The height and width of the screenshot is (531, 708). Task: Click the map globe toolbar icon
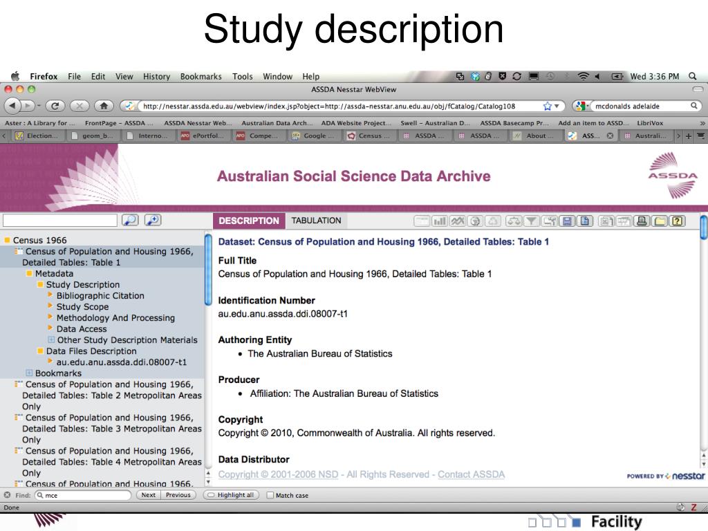475,221
